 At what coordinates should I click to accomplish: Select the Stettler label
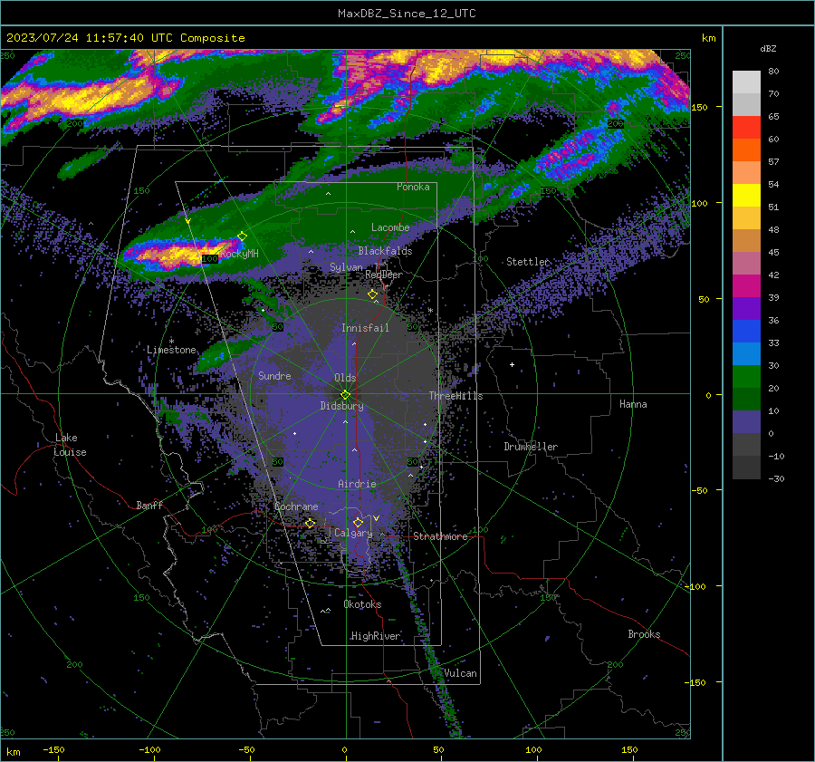528,262
